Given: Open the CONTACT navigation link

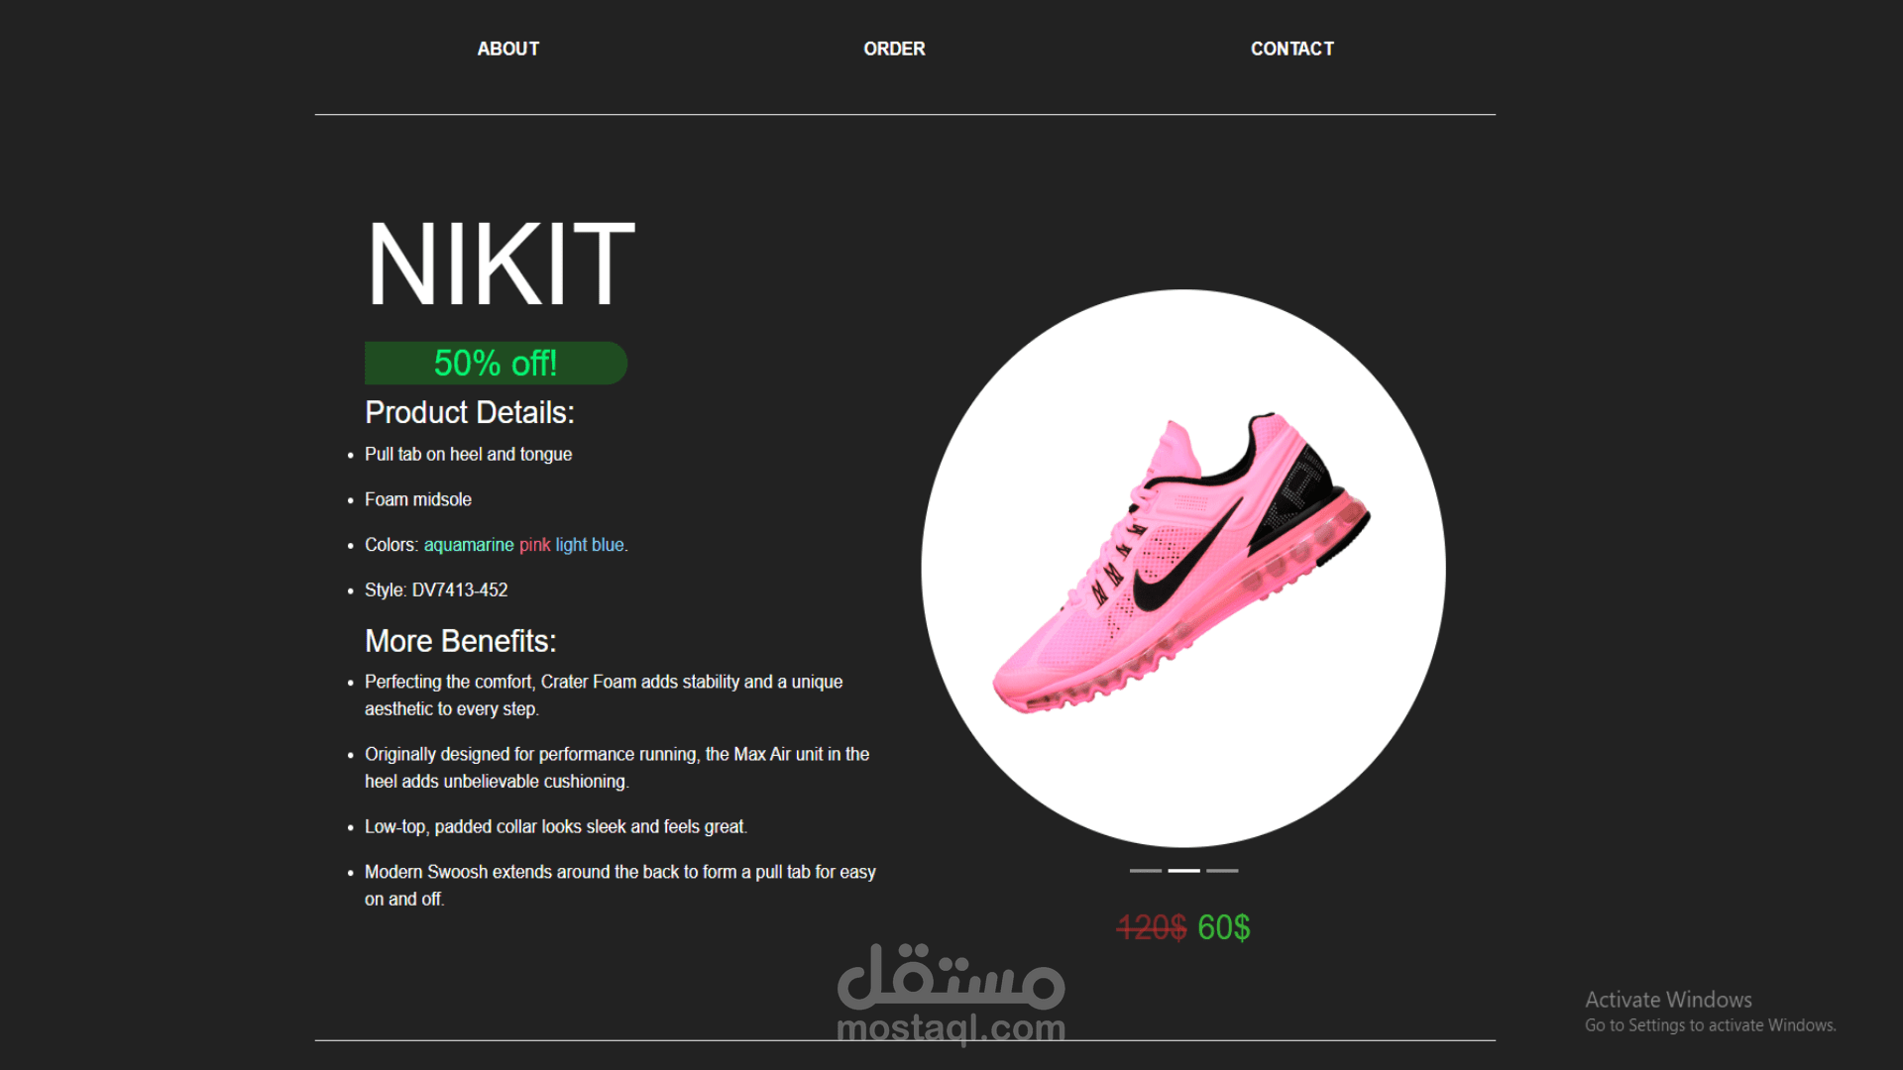Looking at the screenshot, I should pyautogui.click(x=1291, y=49).
